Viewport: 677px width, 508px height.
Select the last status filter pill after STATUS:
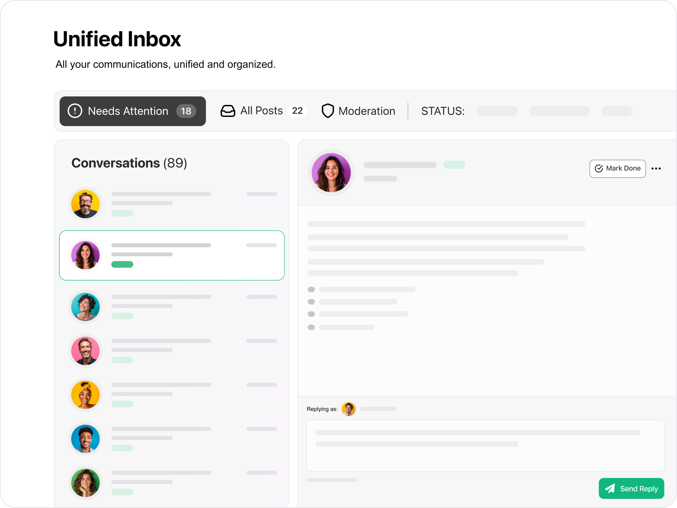coord(617,111)
